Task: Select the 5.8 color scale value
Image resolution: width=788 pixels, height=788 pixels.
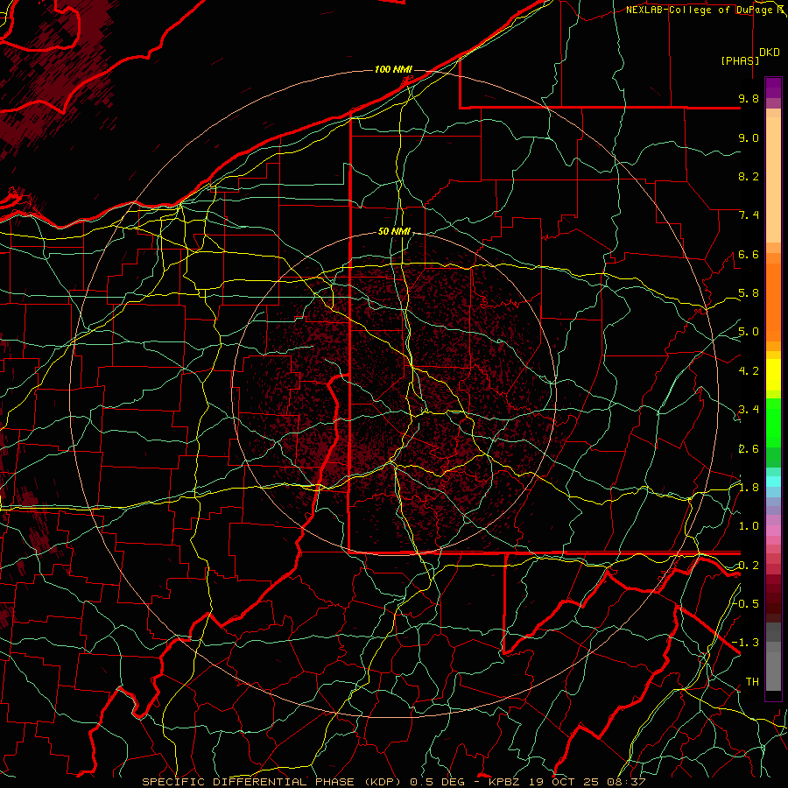Action: 749,293
